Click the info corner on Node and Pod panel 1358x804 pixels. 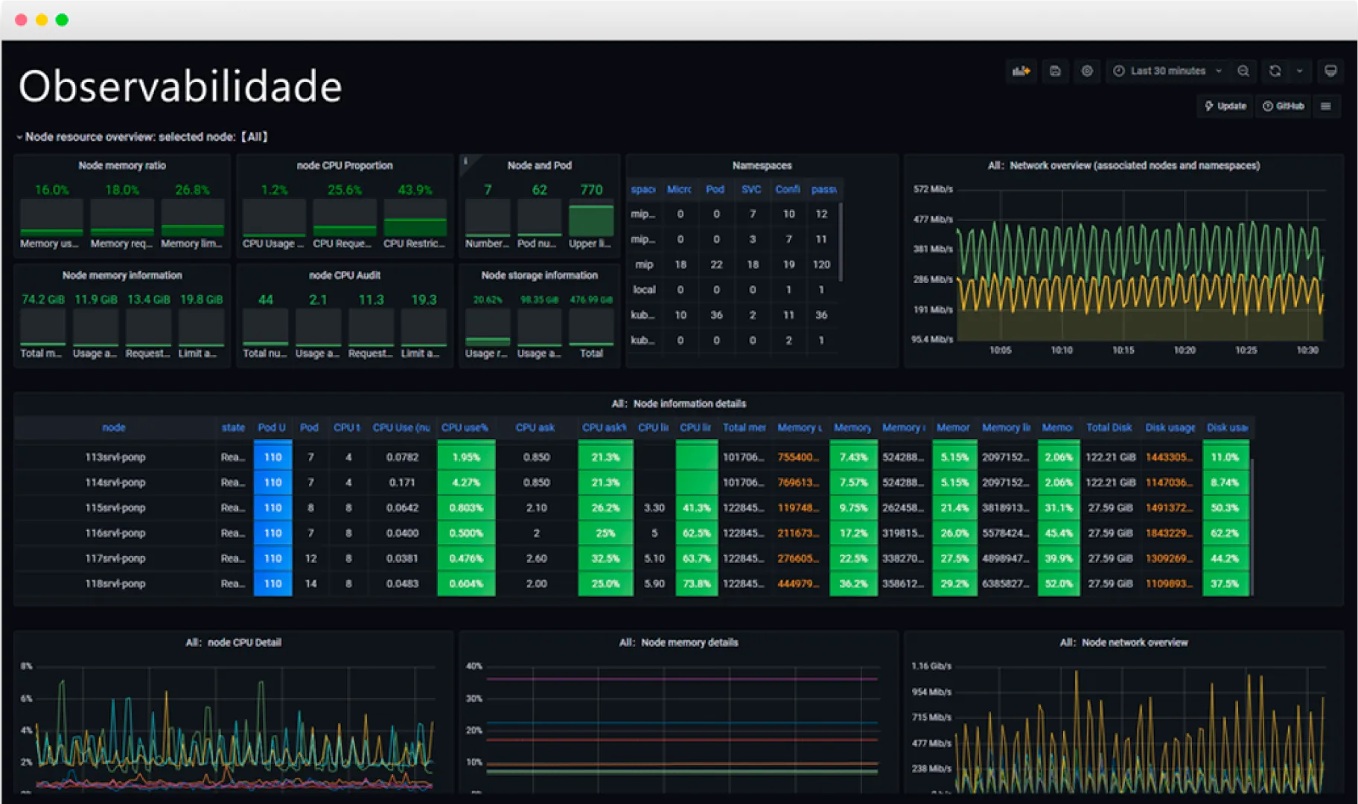(466, 161)
